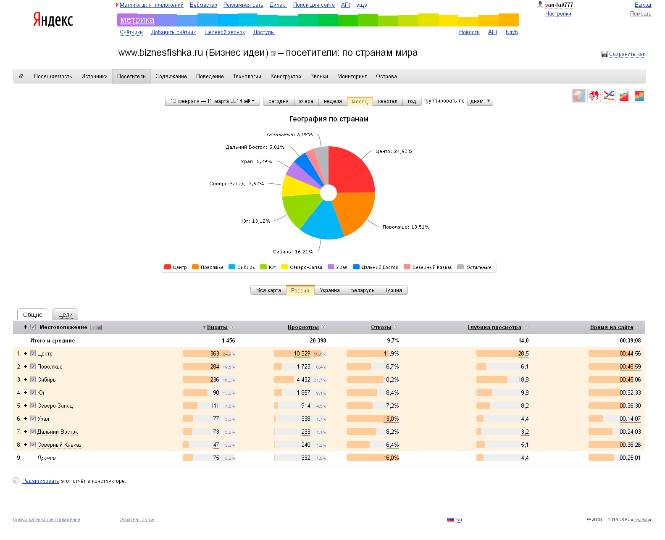The image size is (665, 540).
Task: Click the Выход logout link
Action: [x=643, y=5]
